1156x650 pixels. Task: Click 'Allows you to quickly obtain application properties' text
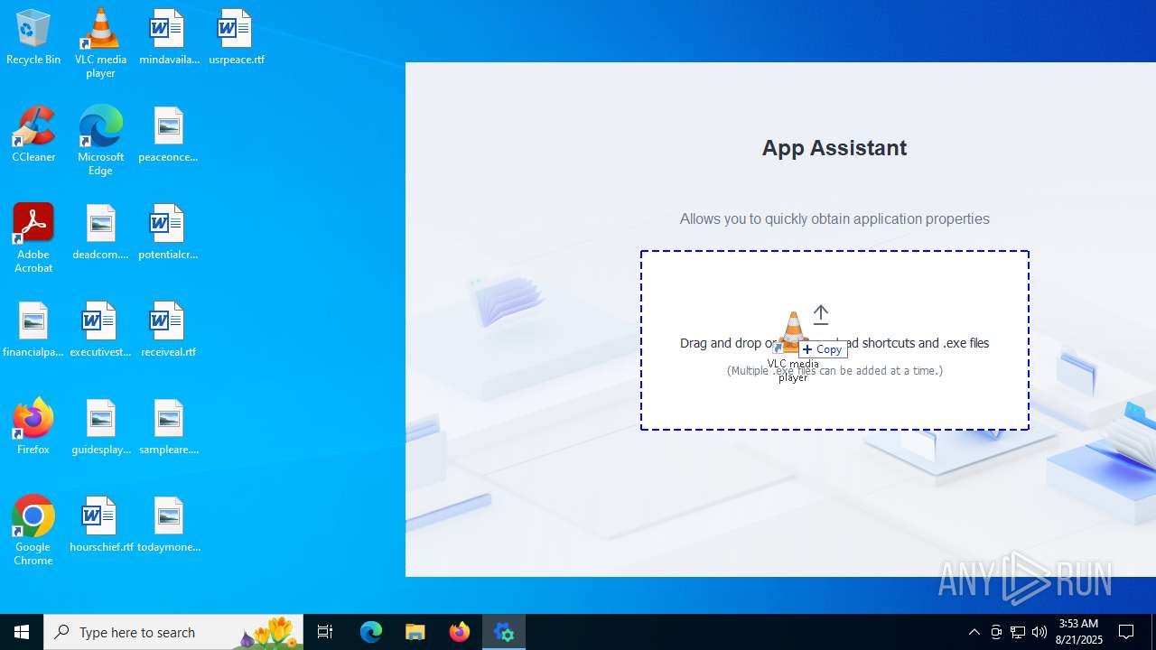[x=834, y=218]
